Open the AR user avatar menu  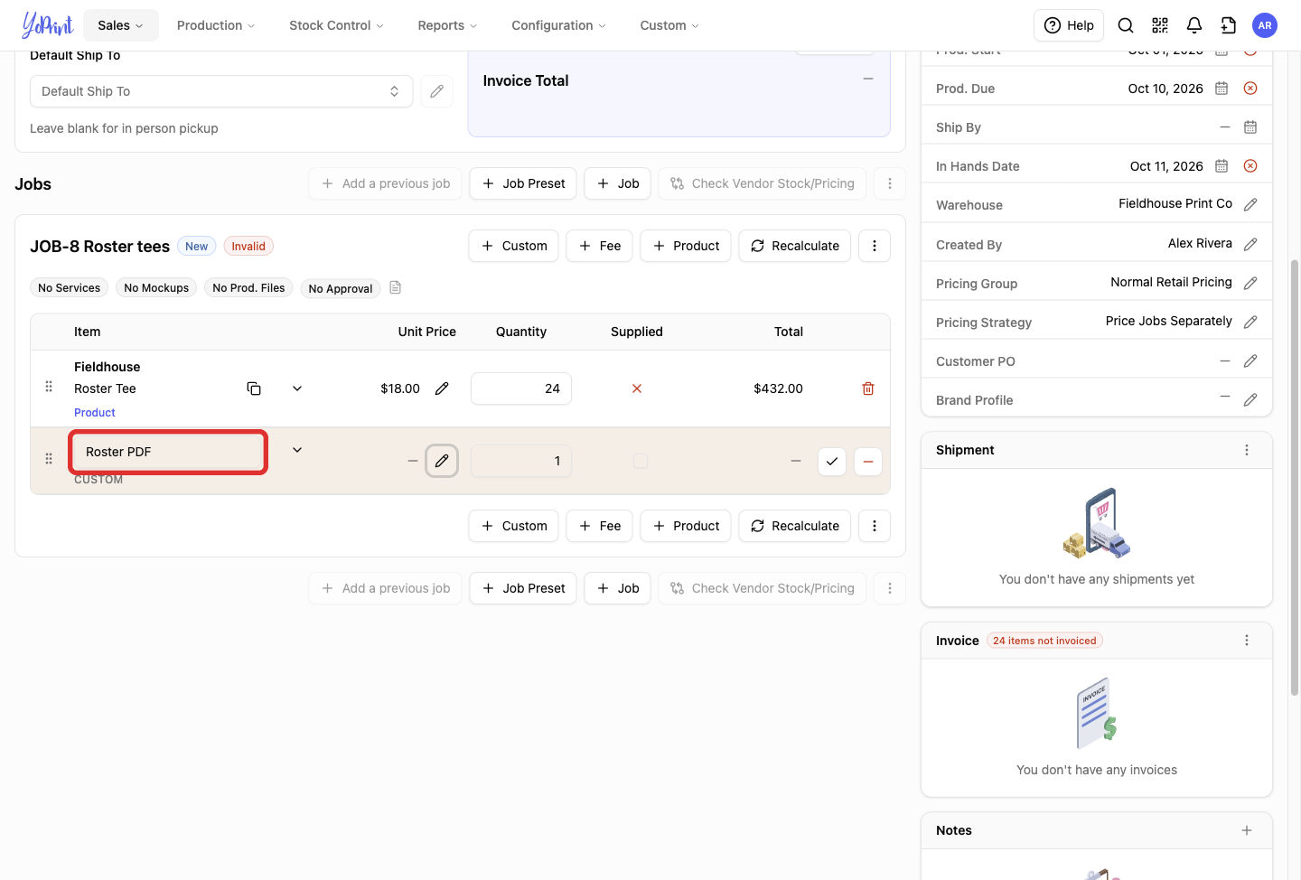click(x=1265, y=25)
